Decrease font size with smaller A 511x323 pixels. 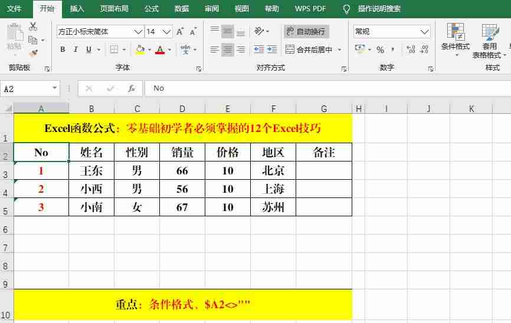193,32
